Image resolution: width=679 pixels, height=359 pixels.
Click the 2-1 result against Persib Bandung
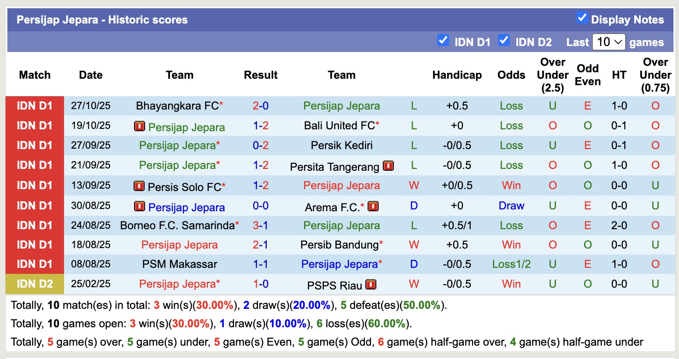click(261, 245)
